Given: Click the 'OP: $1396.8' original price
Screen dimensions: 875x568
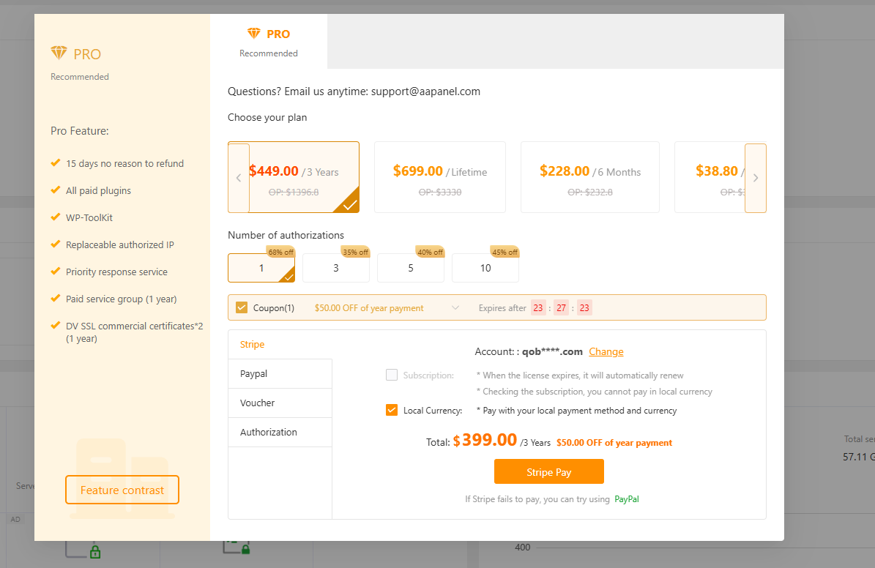Looking at the screenshot, I should click(294, 192).
